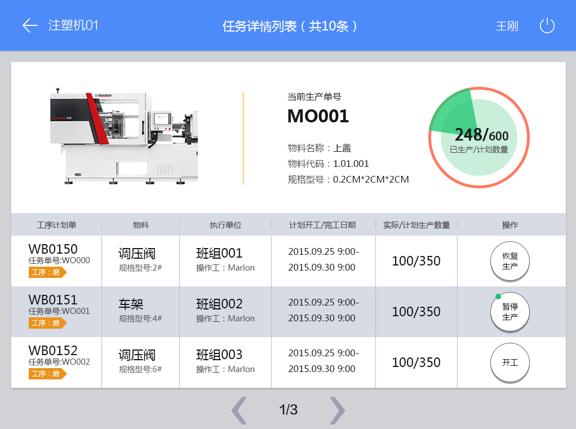Viewport: 576px width, 429px height.
Task: Go to previous page chevron
Action: [240, 410]
